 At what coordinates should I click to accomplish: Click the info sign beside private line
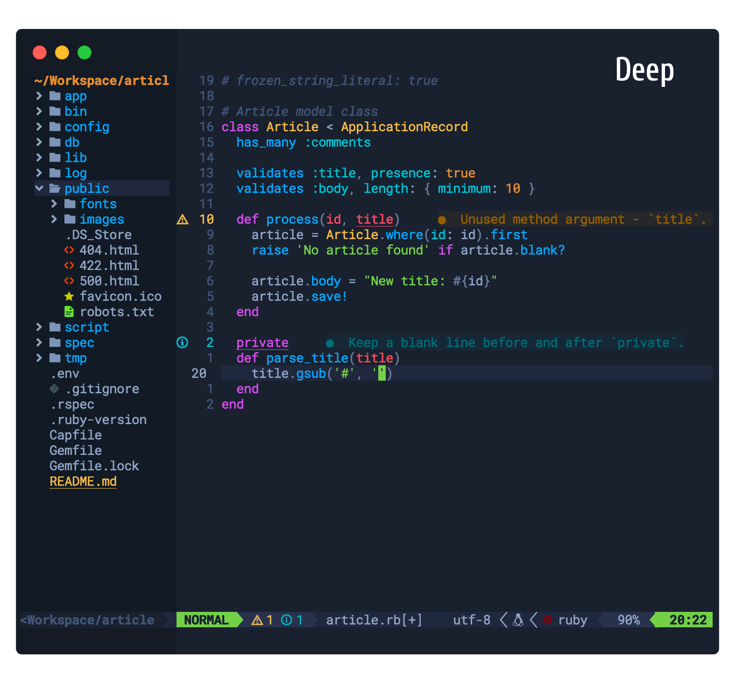pyautogui.click(x=183, y=342)
